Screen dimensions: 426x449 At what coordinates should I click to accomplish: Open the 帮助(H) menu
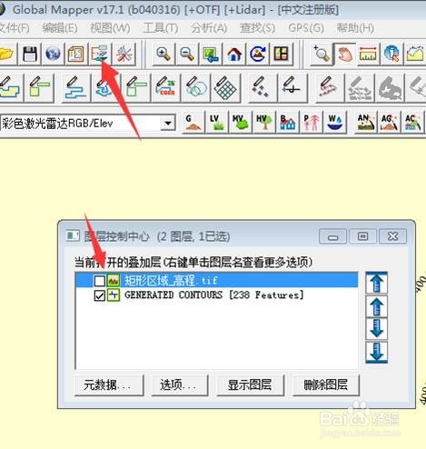pos(355,28)
